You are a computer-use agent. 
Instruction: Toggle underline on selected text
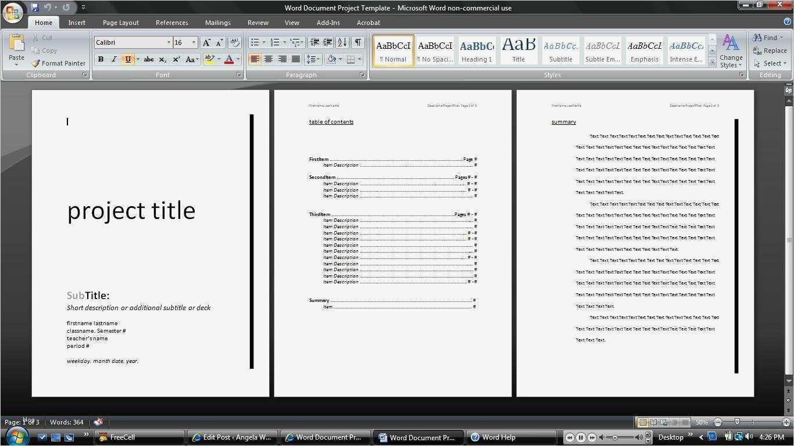[x=127, y=59]
